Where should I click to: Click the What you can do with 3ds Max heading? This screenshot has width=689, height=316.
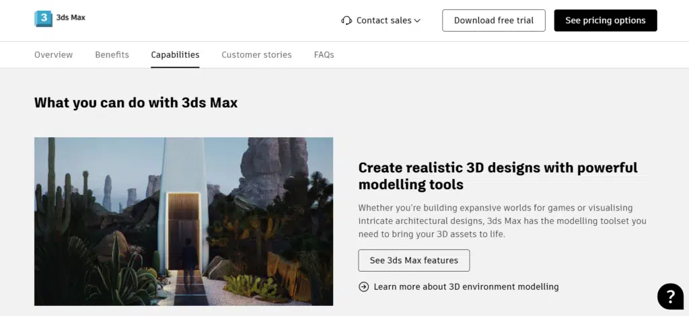click(x=136, y=103)
